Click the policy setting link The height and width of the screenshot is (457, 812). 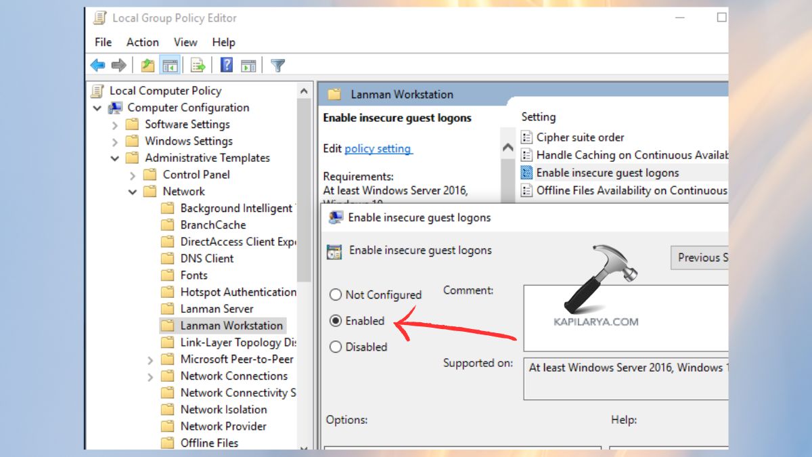(378, 149)
